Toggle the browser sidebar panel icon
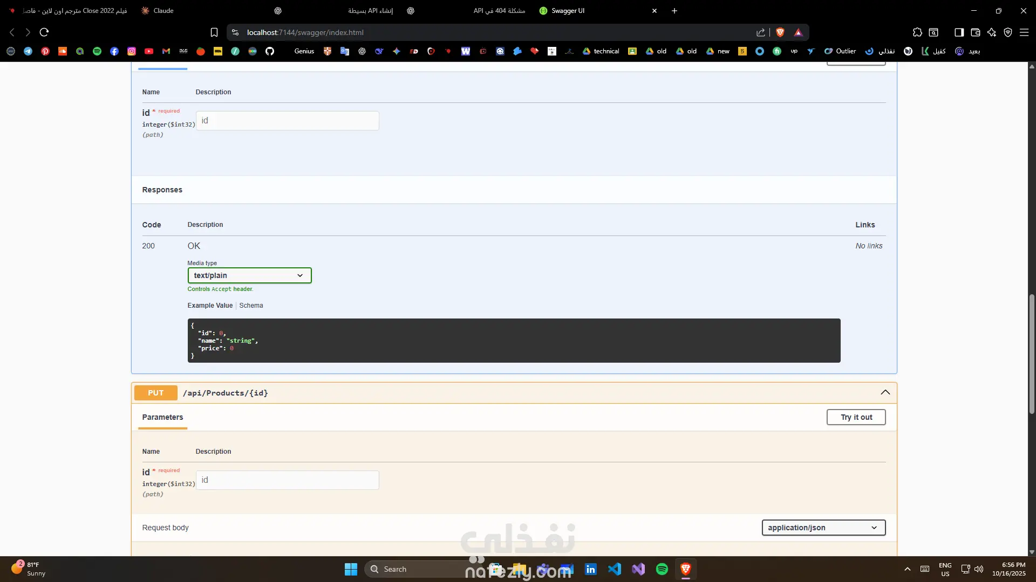1036x582 pixels. [x=959, y=32]
